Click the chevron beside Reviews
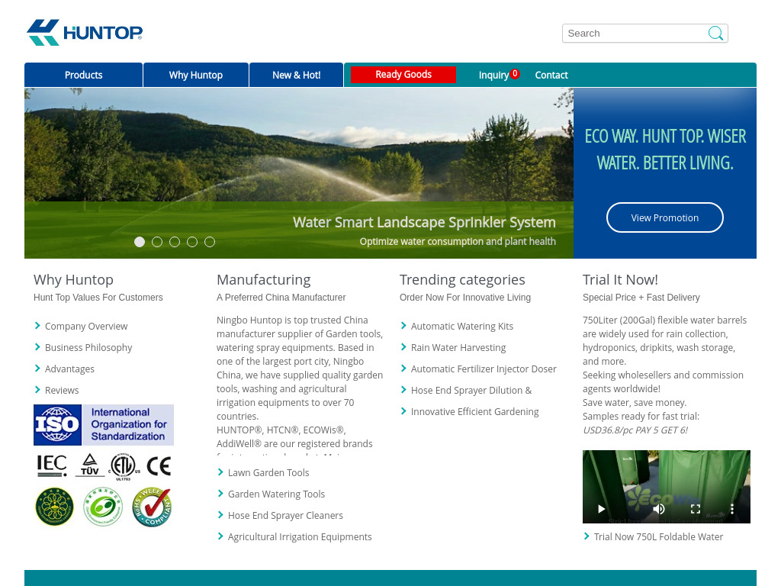 click(37, 390)
